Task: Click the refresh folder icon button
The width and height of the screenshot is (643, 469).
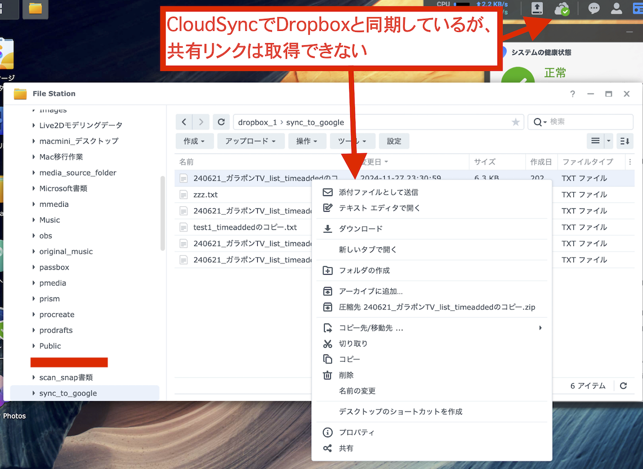Action: pyautogui.click(x=221, y=122)
